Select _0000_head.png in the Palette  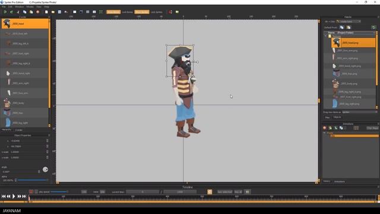click(x=353, y=43)
